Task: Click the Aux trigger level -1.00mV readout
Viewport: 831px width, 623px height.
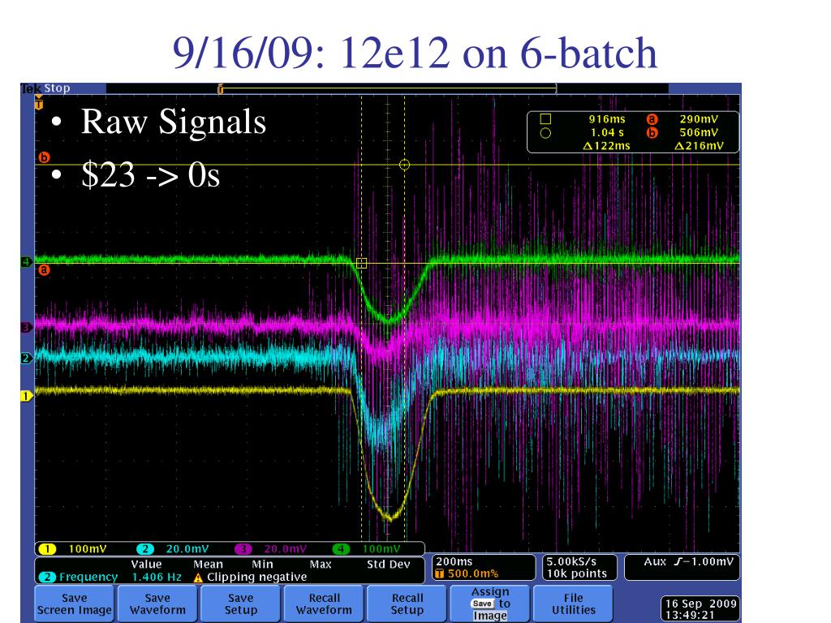Action: [x=688, y=561]
